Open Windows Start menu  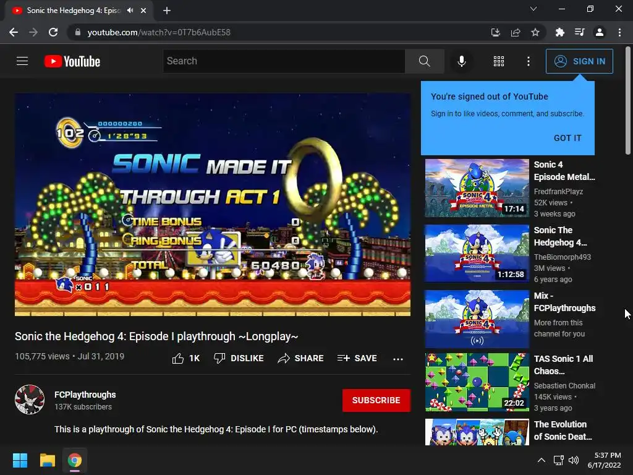click(x=20, y=460)
